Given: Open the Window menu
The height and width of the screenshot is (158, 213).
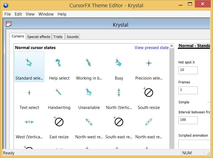Looking at the screenshot, I should tap(46, 14).
